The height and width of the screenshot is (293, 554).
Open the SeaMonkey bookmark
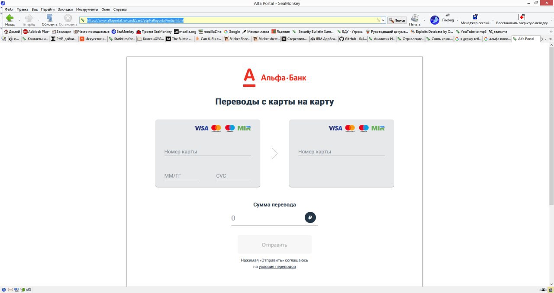[123, 32]
